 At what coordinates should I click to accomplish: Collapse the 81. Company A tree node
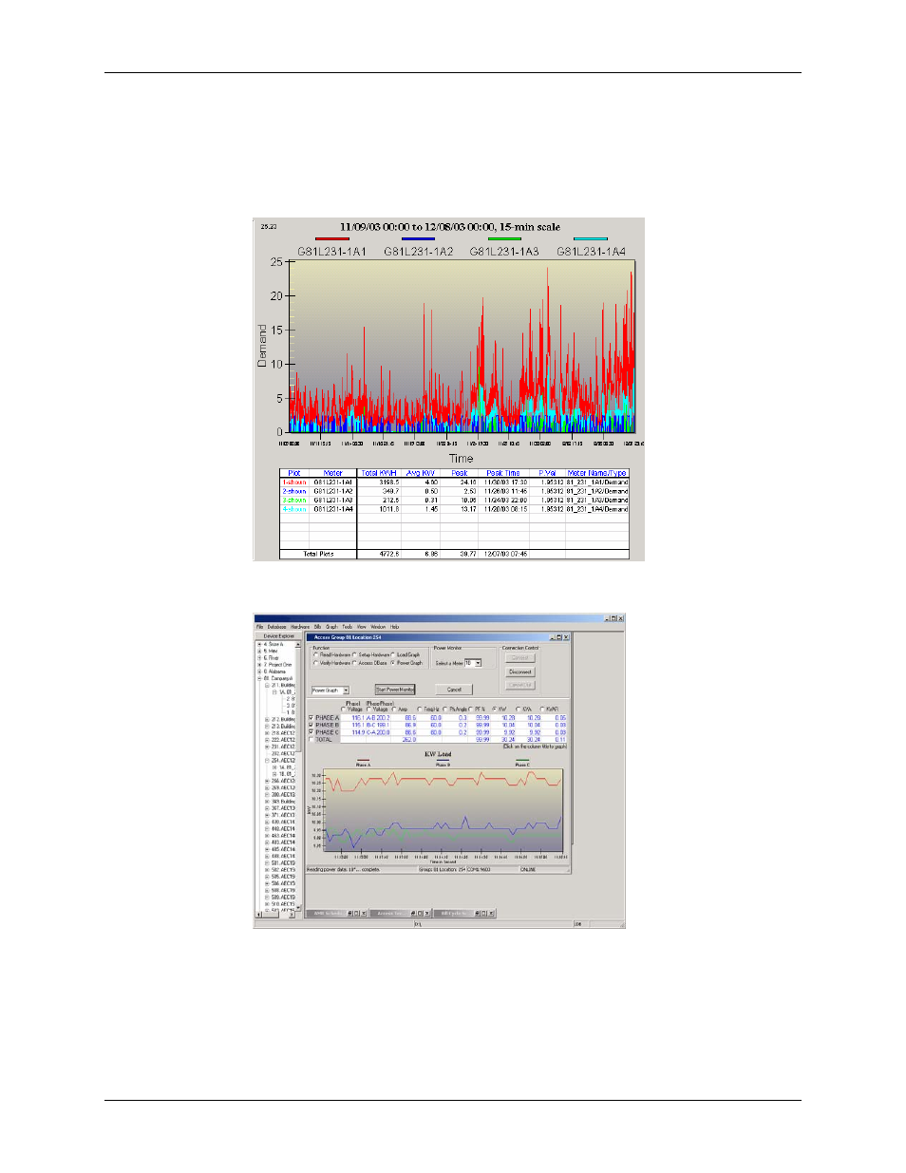click(259, 678)
